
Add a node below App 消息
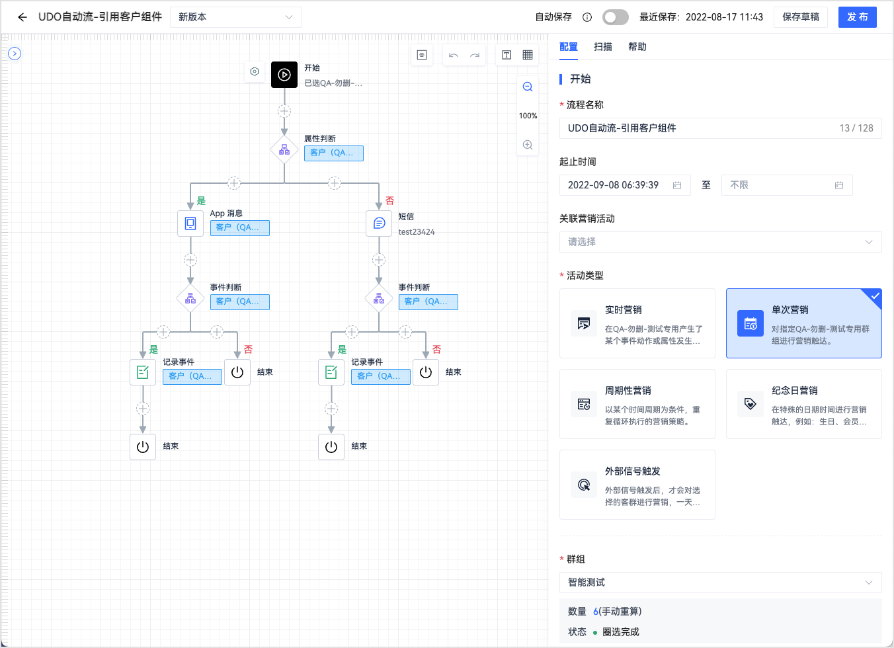tap(190, 260)
